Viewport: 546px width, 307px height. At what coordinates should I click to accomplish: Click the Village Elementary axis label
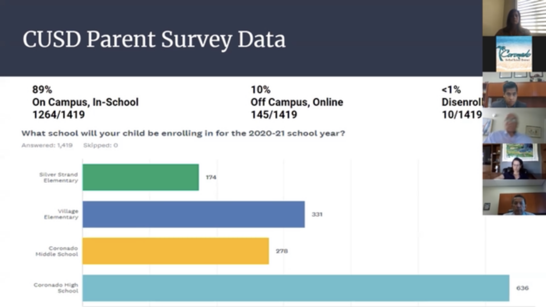click(x=61, y=214)
